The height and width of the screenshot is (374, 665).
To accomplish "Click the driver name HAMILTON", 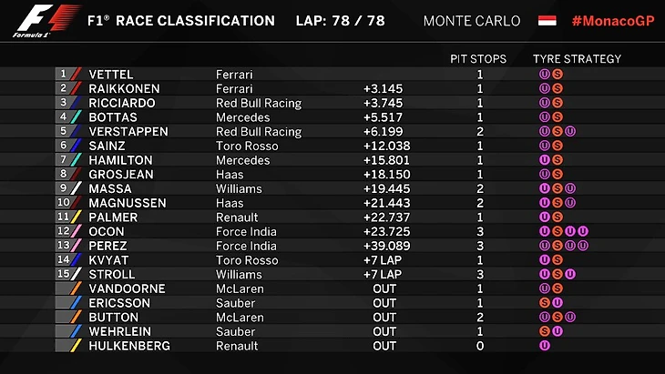I will (119, 160).
